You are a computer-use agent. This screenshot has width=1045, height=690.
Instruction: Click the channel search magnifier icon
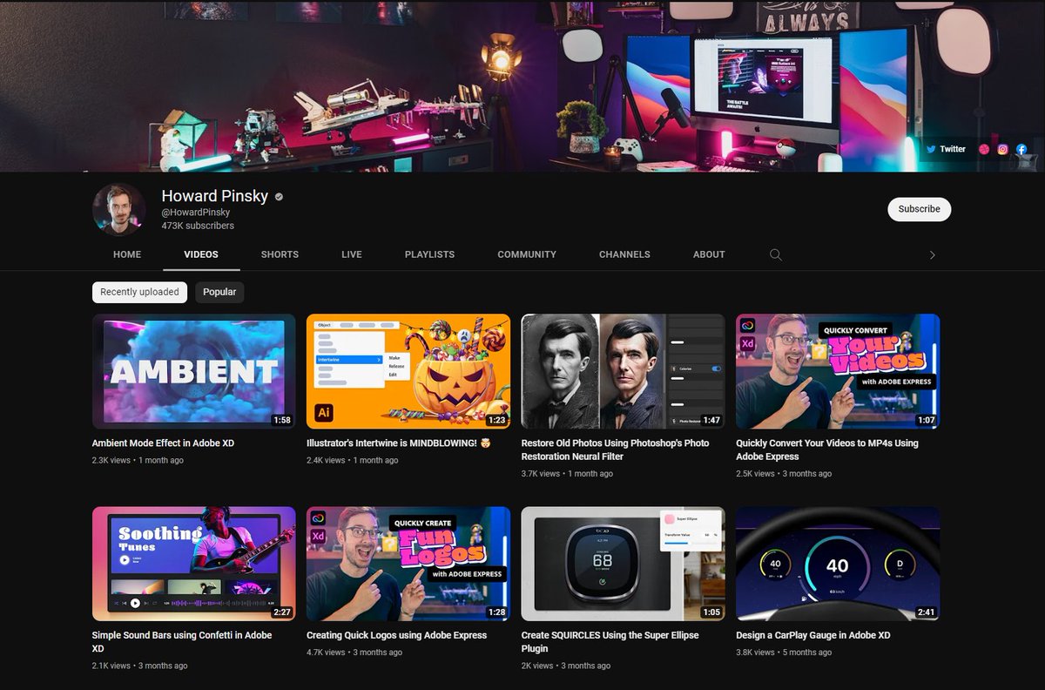pyautogui.click(x=775, y=254)
